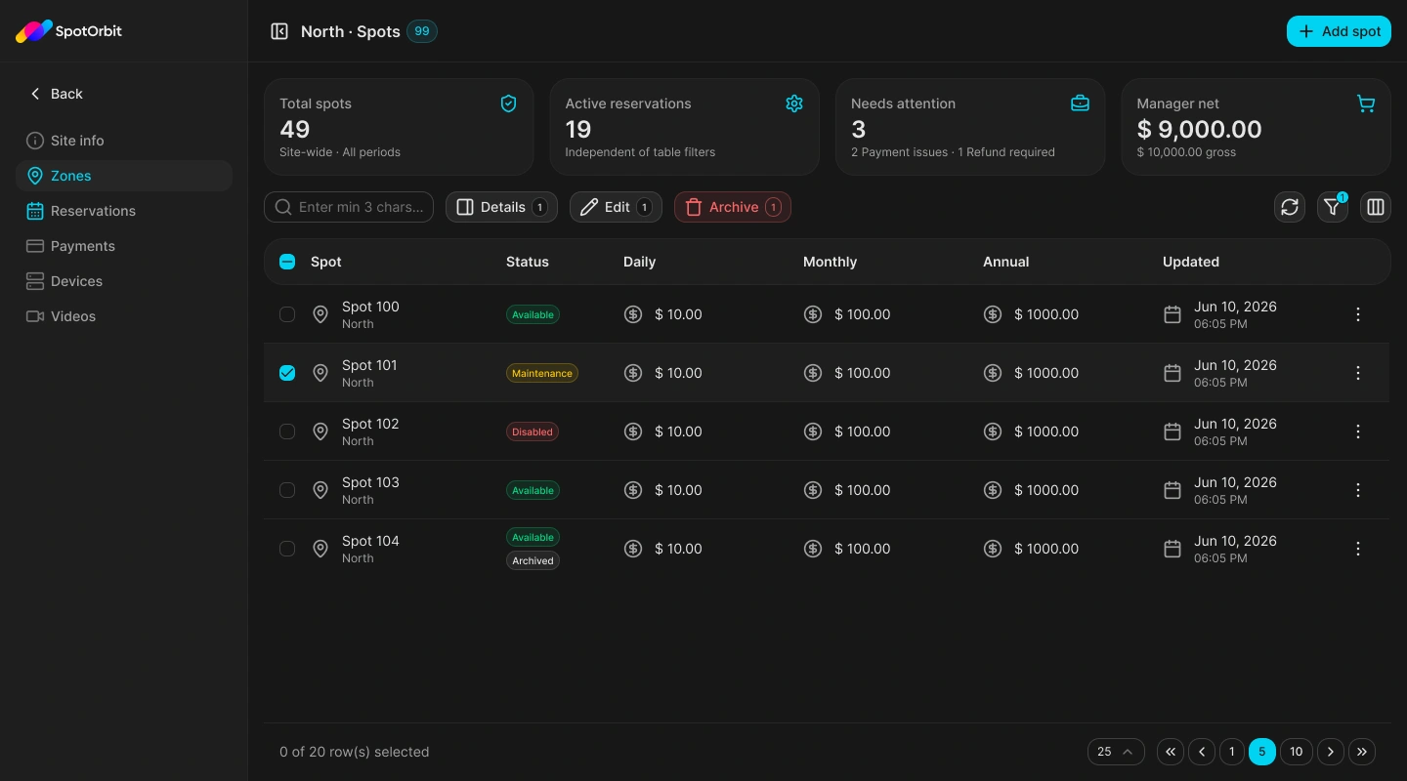Open row actions menu for Spot 100
This screenshot has width=1407, height=781.
(x=1358, y=314)
